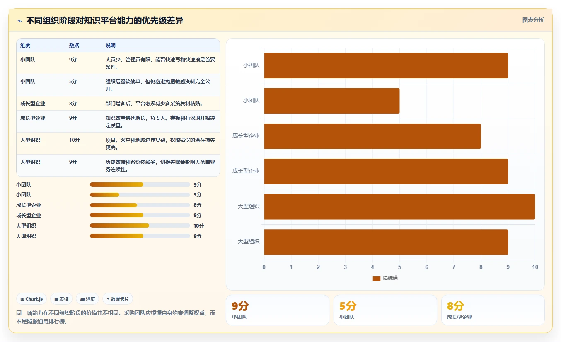Click the small icon before the page title
Viewport: 561px width, 342px height.
coord(19,21)
